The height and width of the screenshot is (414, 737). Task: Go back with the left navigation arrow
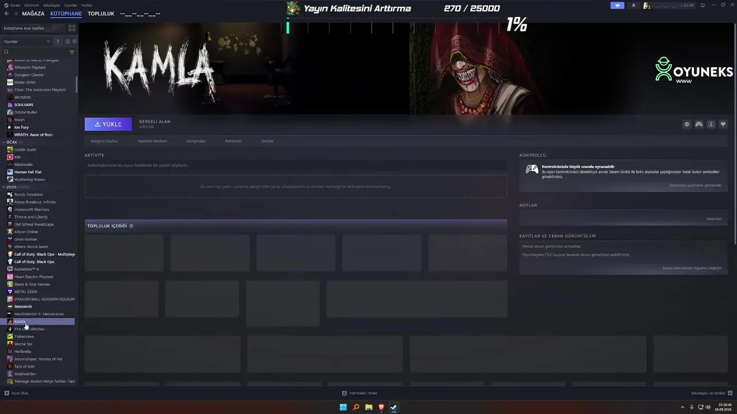coord(6,13)
